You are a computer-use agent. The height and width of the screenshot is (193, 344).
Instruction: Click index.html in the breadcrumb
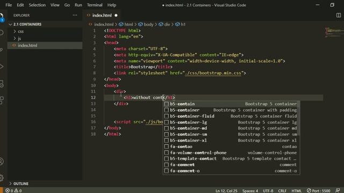pos(104,24)
